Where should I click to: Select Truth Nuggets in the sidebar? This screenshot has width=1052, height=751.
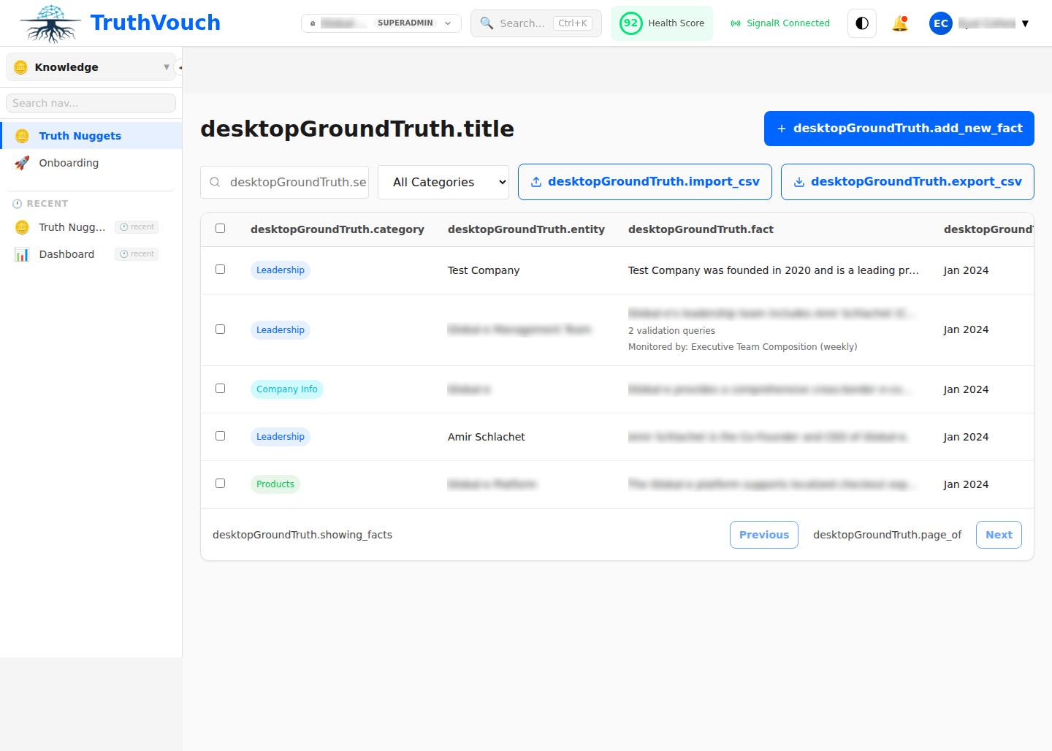point(80,135)
